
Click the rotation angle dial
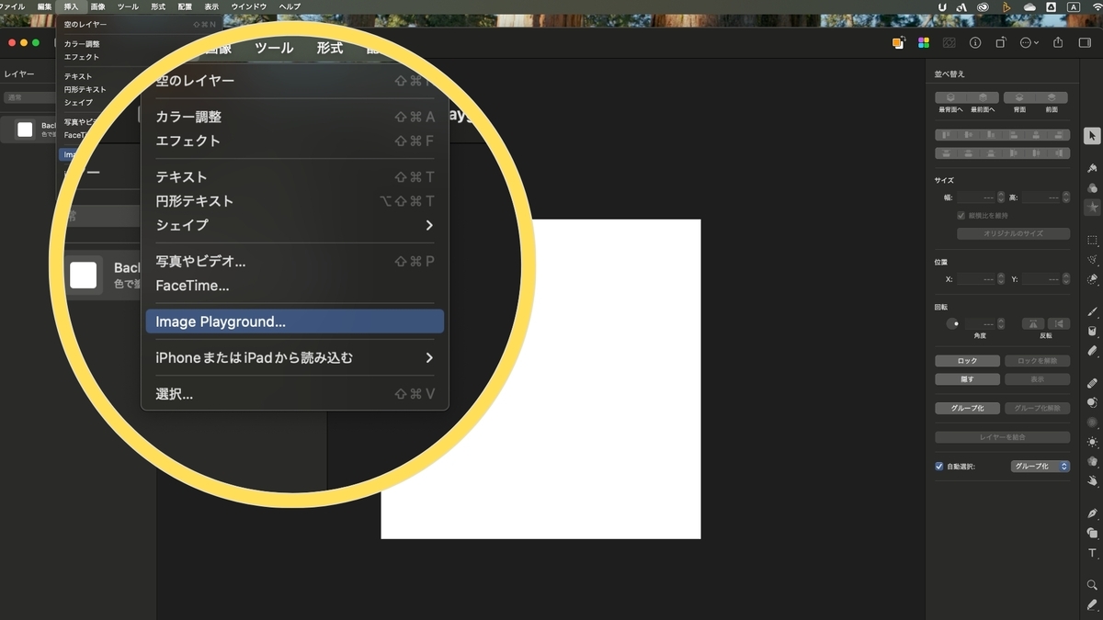click(x=953, y=323)
